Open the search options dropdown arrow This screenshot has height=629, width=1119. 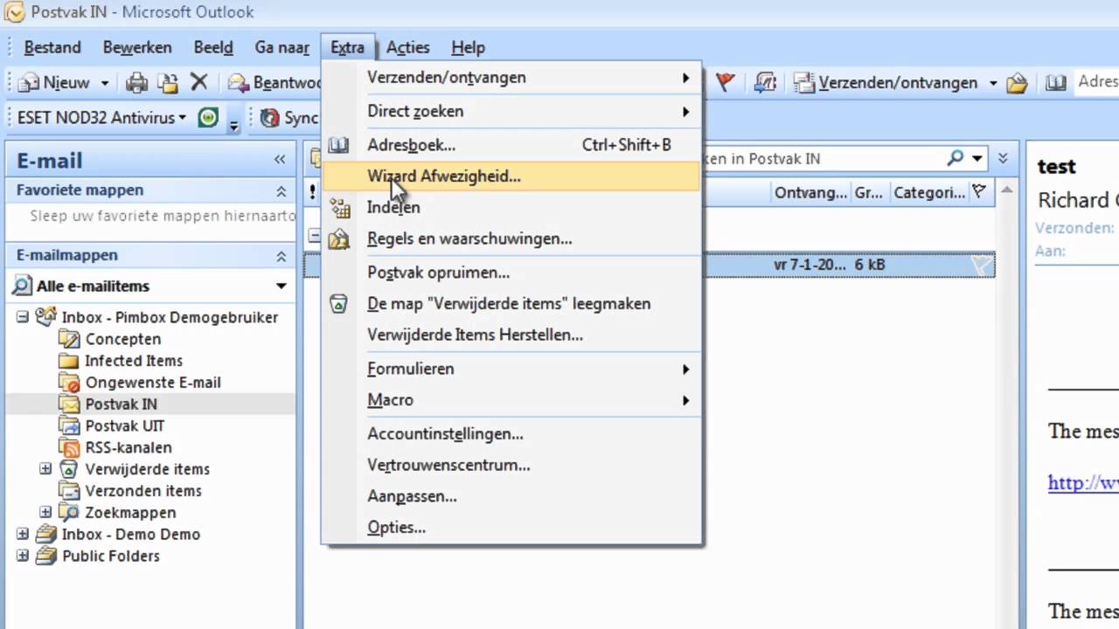point(976,158)
